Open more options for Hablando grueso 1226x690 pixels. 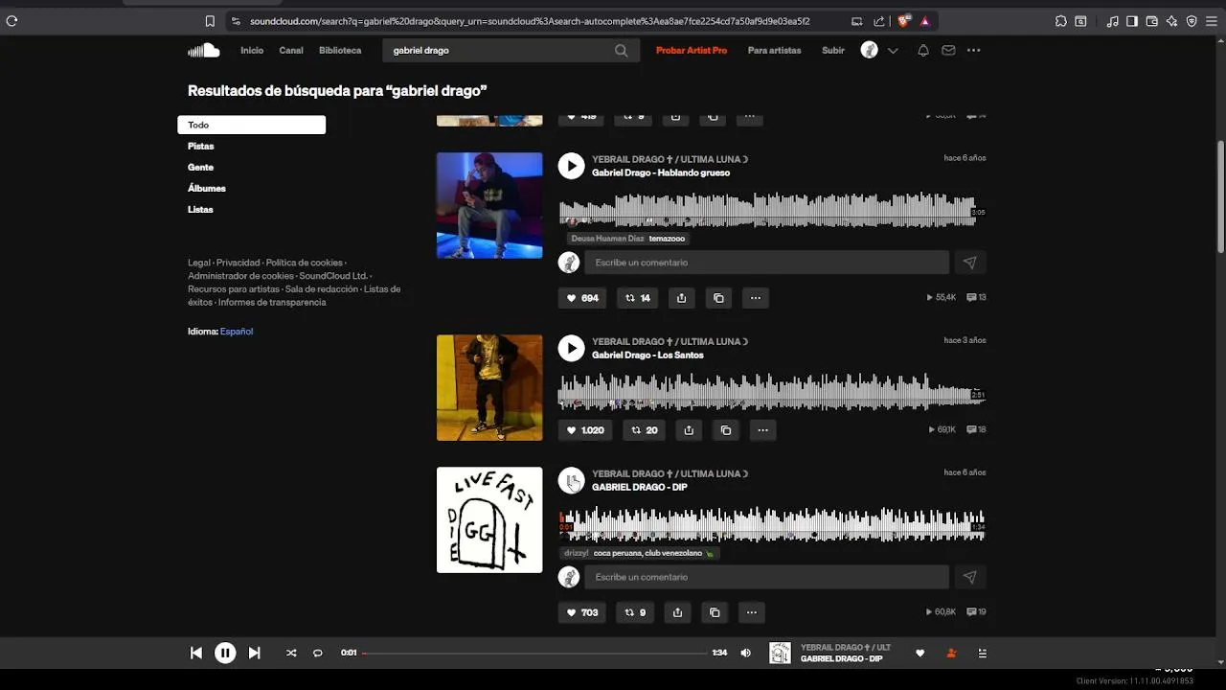pyautogui.click(x=756, y=298)
